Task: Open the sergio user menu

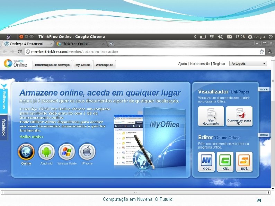Action: coord(256,37)
